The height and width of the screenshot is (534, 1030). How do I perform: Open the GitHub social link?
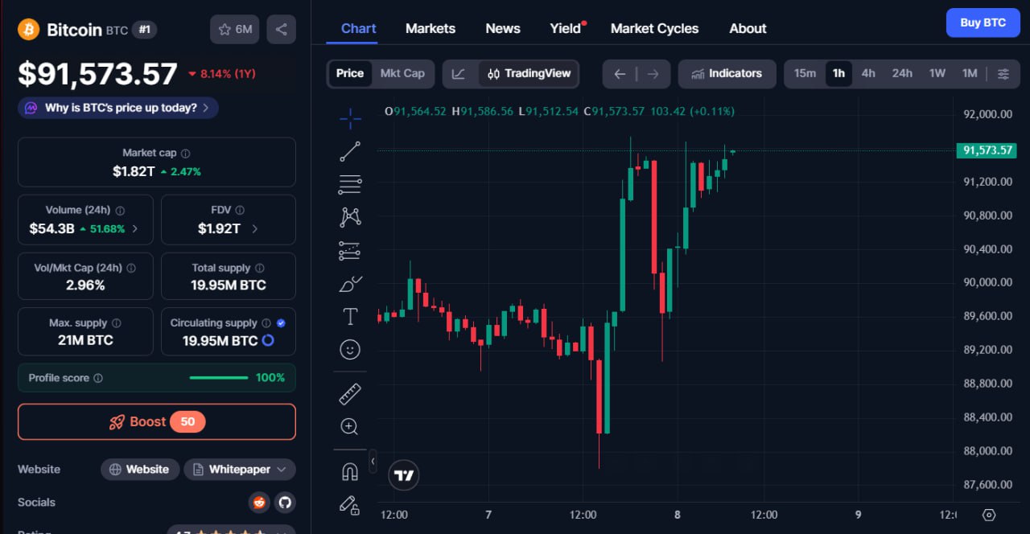click(284, 503)
